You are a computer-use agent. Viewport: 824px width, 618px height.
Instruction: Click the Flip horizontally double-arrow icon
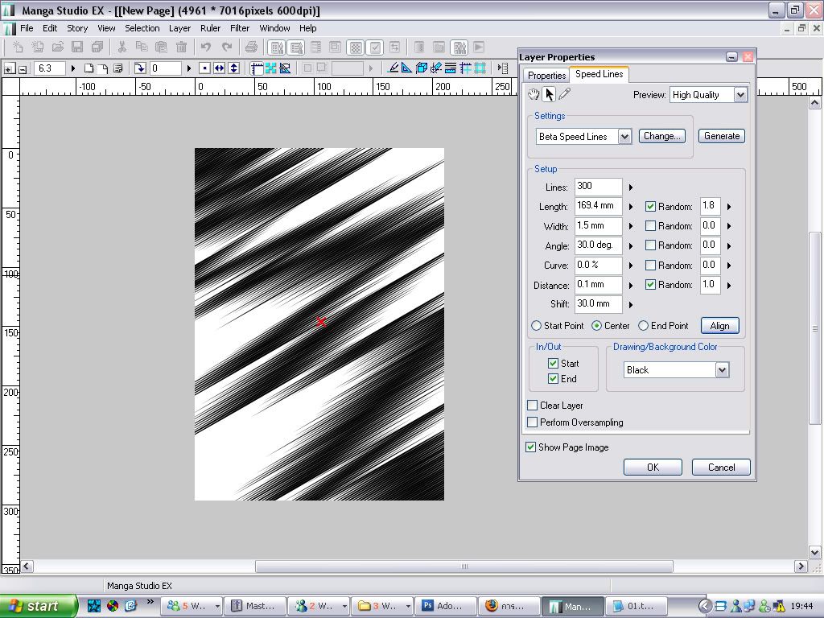(x=219, y=68)
